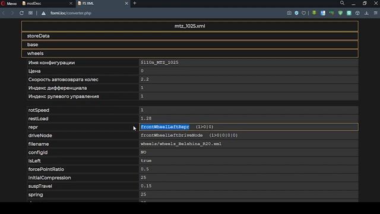The width and height of the screenshot is (380, 214).
Task: Click the green puzzle-like extension icon
Action: pyautogui.click(x=331, y=13)
